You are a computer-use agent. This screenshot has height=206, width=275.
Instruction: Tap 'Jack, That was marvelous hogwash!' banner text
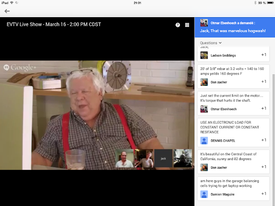(x=233, y=31)
